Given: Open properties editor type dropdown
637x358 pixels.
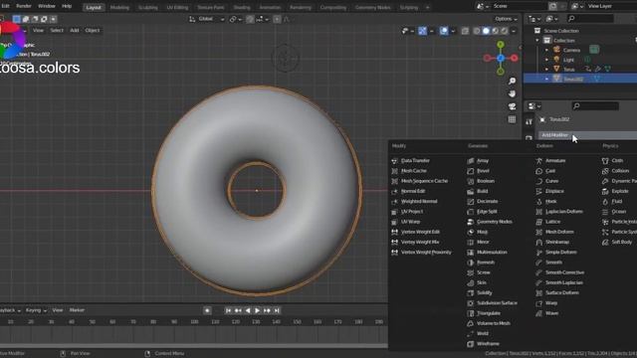Looking at the screenshot, I should 534,106.
